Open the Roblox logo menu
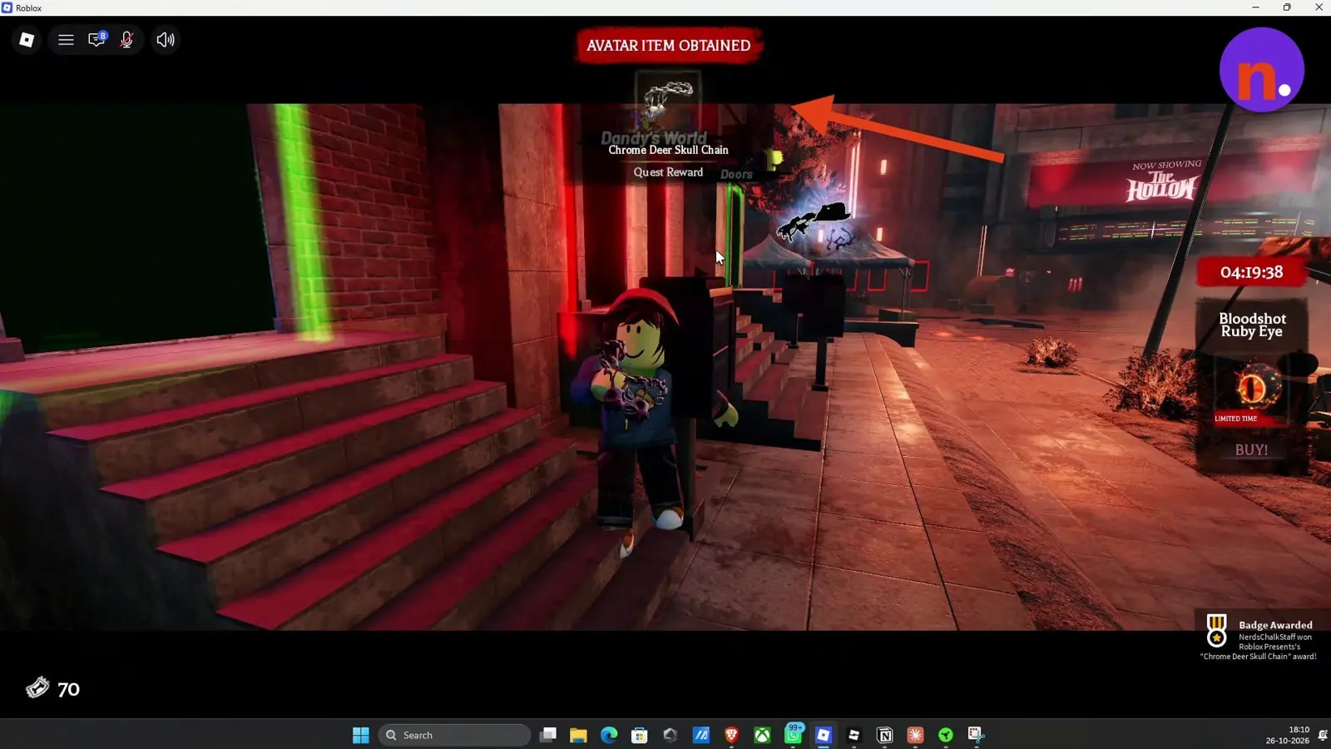1331x749 pixels. click(27, 40)
